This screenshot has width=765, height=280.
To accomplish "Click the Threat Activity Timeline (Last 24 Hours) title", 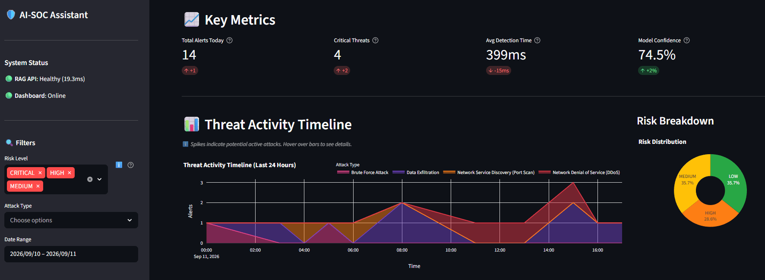I will point(240,165).
